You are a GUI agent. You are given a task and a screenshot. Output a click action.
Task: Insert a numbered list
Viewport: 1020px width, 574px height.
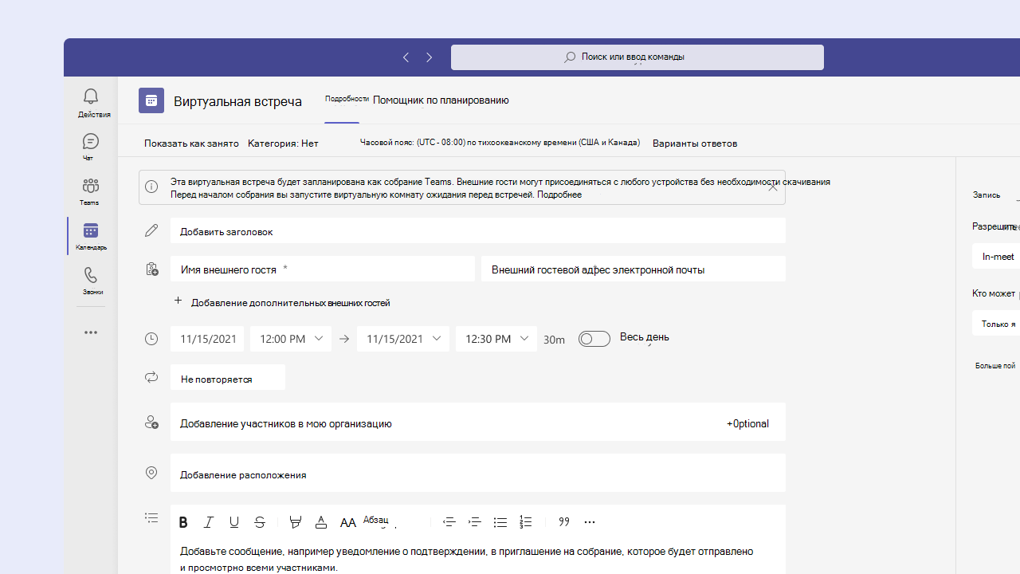point(525,522)
